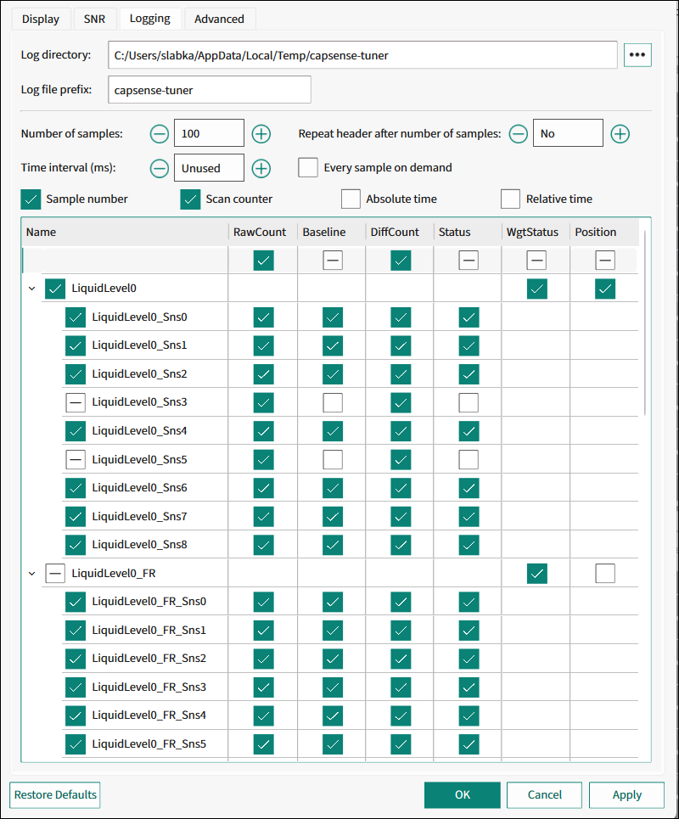Increase Repeat header samples with plus icon

pyautogui.click(x=620, y=134)
